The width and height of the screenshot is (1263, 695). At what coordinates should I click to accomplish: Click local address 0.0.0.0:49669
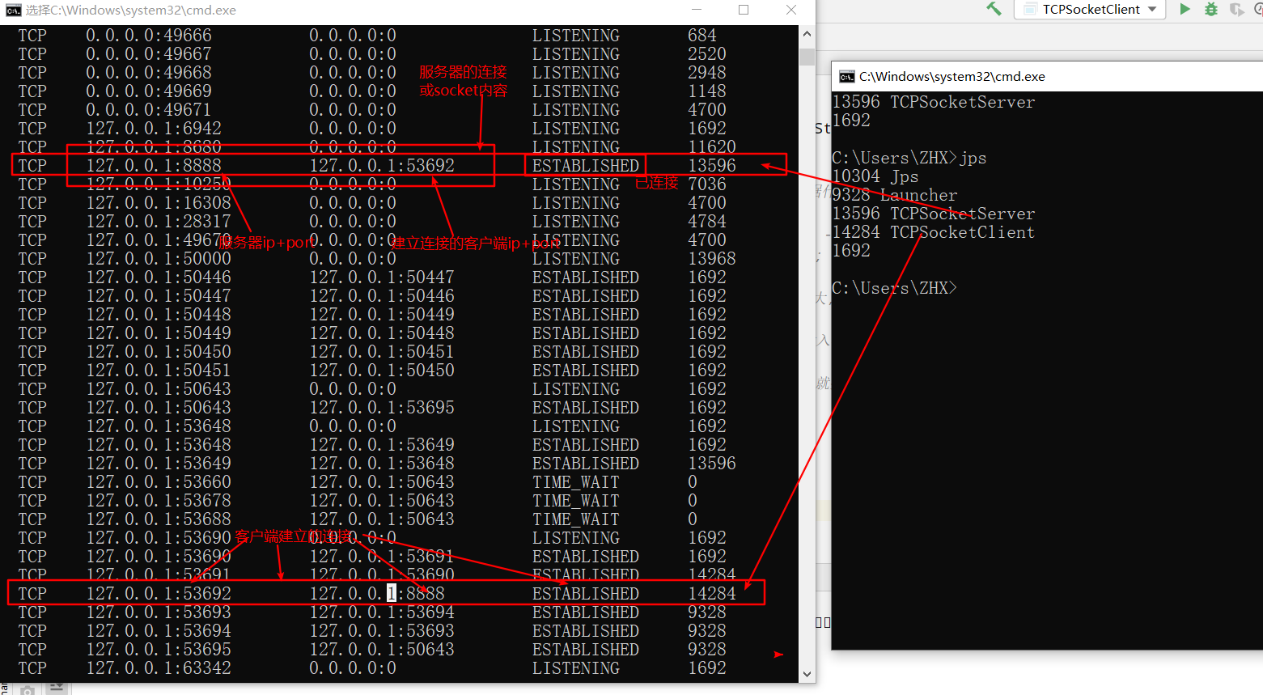pyautogui.click(x=149, y=91)
